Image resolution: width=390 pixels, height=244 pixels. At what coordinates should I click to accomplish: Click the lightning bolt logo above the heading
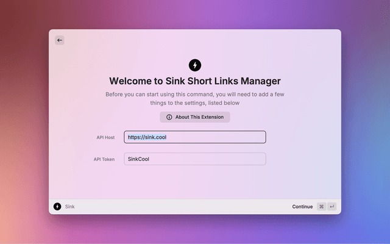point(195,65)
